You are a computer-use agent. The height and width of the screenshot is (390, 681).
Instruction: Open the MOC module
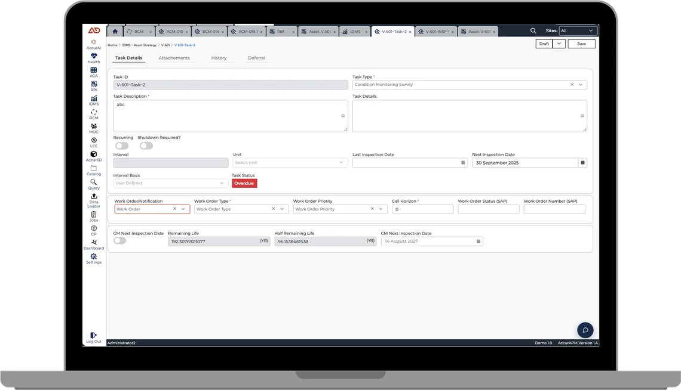click(x=93, y=128)
